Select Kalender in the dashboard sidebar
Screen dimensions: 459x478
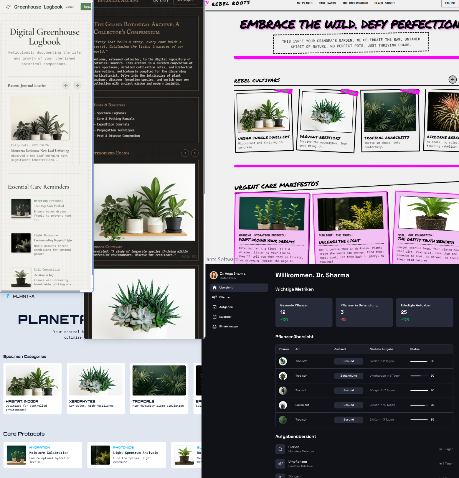click(x=239, y=317)
